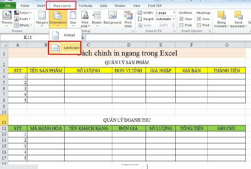Click the Height scale icon
251x169 pixels.
[140, 19]
